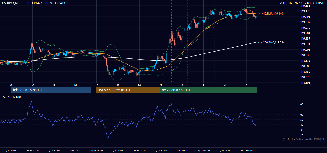Click RSI scale value 30

click(302, 130)
